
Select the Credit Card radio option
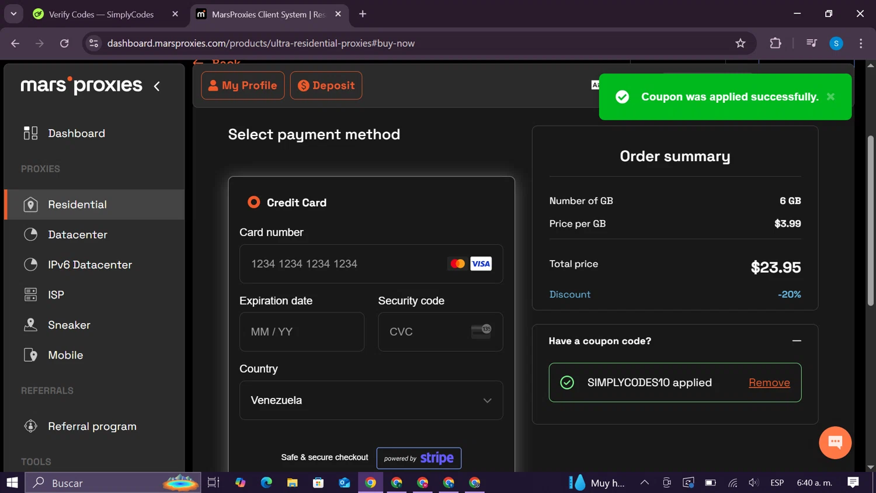click(x=253, y=202)
